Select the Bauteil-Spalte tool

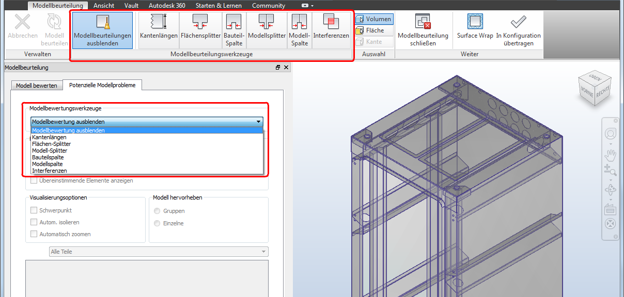click(234, 30)
